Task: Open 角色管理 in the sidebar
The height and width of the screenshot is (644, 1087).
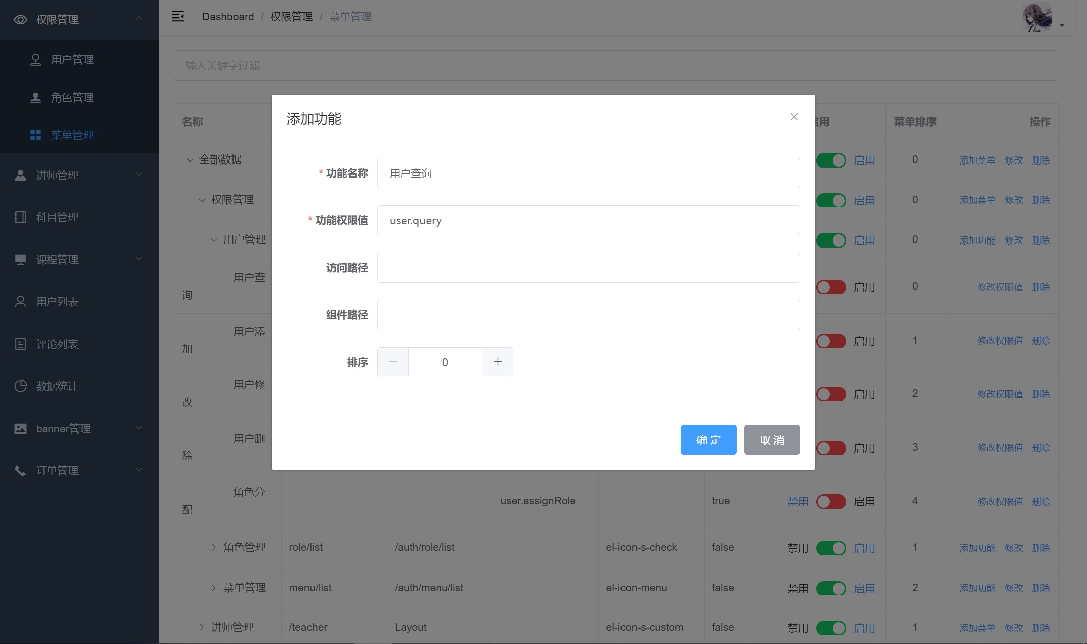Action: pyautogui.click(x=72, y=98)
